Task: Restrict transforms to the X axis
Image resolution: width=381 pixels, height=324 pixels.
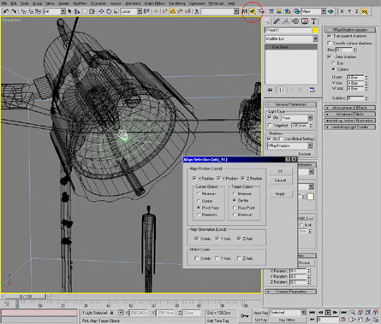Action: click(342, 11)
